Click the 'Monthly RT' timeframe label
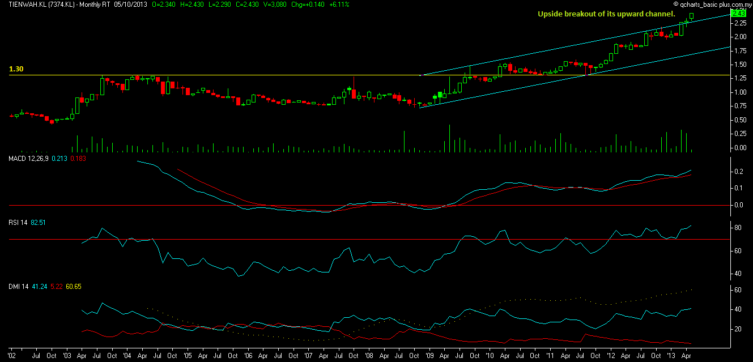The image size is (753, 362). [94, 4]
